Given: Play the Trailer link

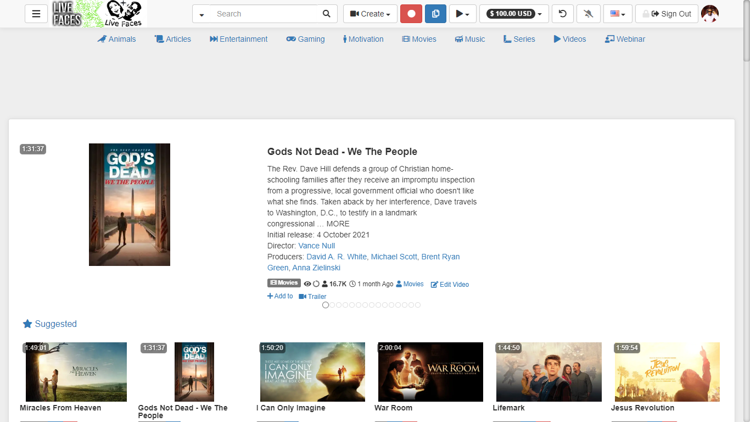Looking at the screenshot, I should [x=312, y=297].
